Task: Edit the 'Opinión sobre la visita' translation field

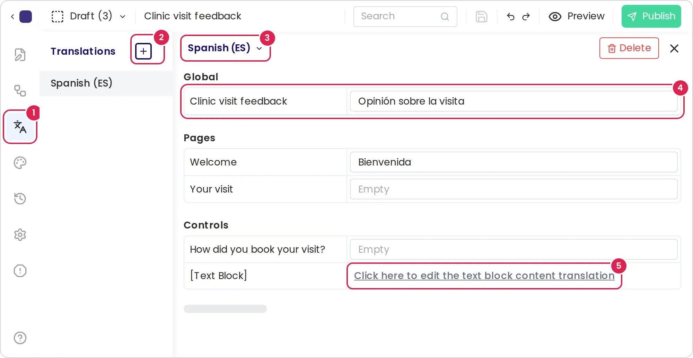Action: [x=514, y=101]
